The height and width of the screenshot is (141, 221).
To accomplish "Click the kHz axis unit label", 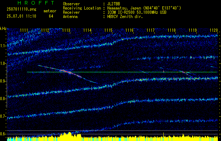I will pos(3,29).
